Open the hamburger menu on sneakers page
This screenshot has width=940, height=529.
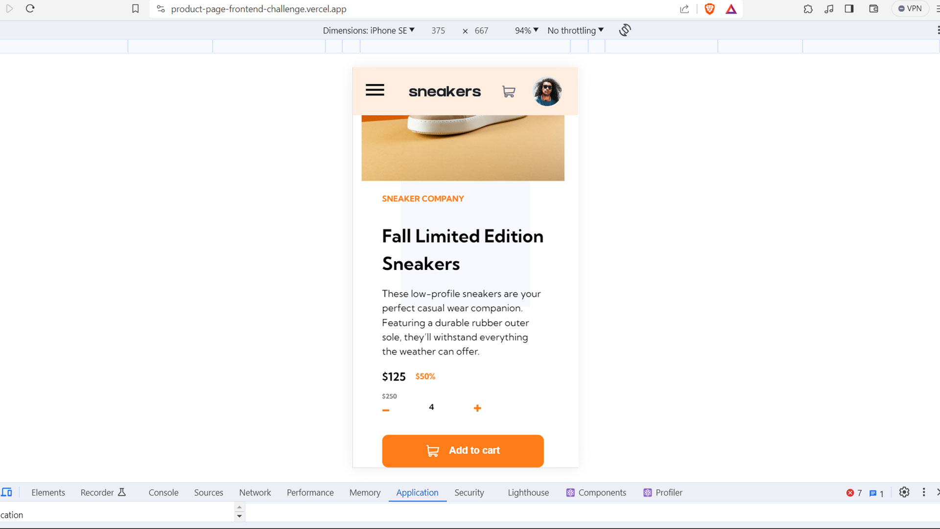click(375, 90)
